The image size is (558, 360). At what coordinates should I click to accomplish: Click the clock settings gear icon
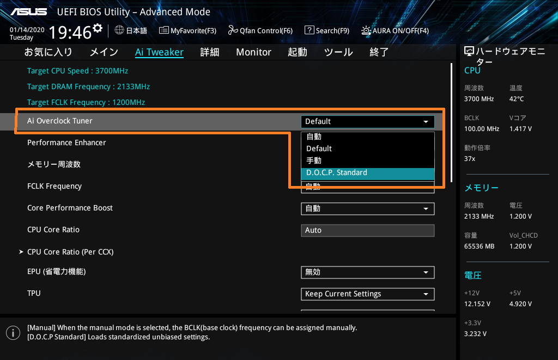pos(97,28)
